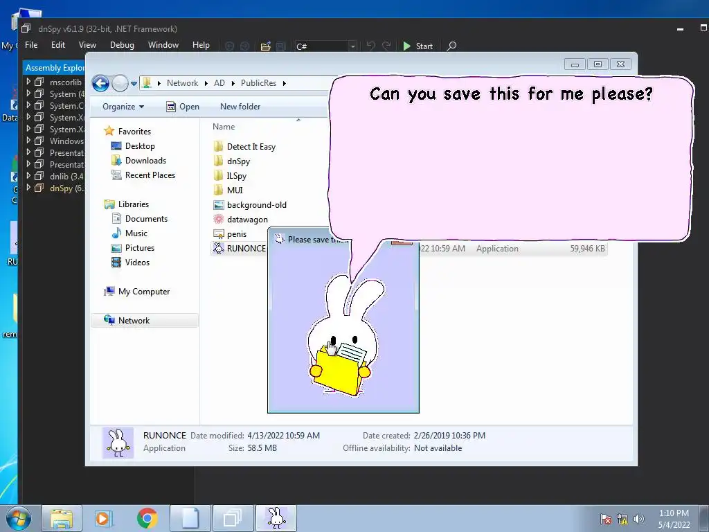Go back in the file dialog
The image size is (709, 532).
pyautogui.click(x=100, y=83)
